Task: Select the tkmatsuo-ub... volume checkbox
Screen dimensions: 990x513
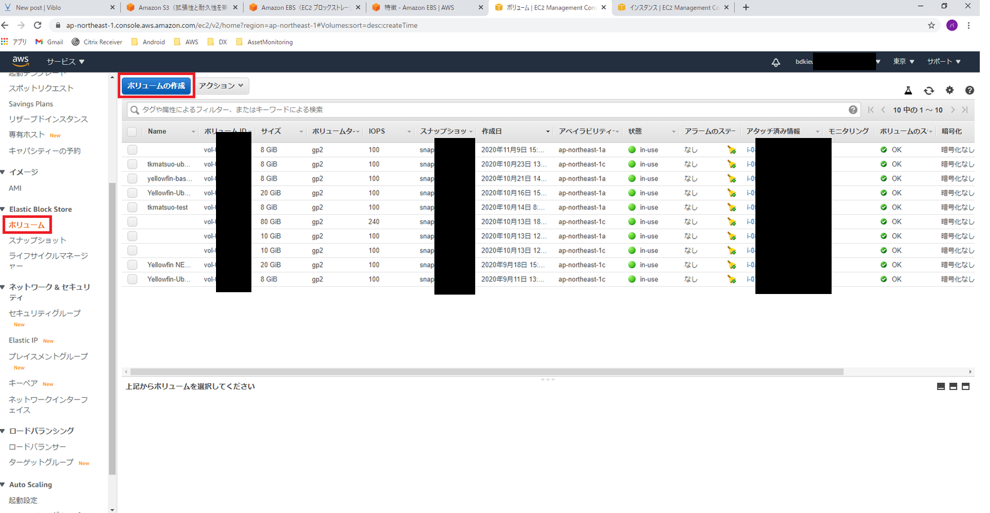Action: (132, 164)
